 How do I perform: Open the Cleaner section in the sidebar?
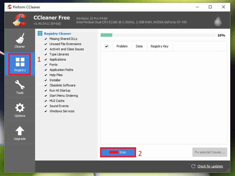(x=20, y=40)
